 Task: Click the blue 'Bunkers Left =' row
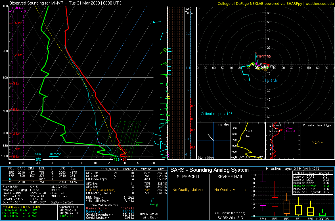(110, 211)
